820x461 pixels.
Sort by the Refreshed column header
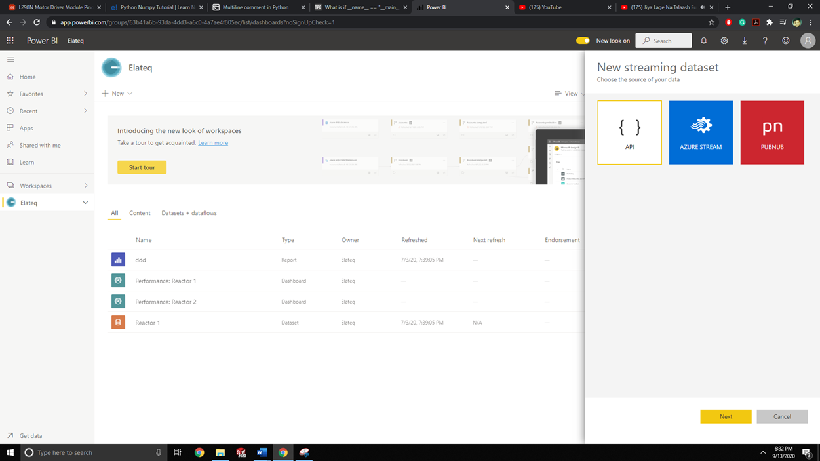point(414,240)
